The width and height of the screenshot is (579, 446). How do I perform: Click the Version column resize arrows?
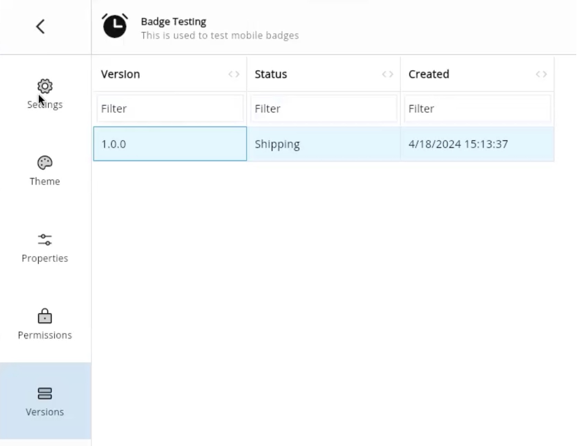[234, 74]
